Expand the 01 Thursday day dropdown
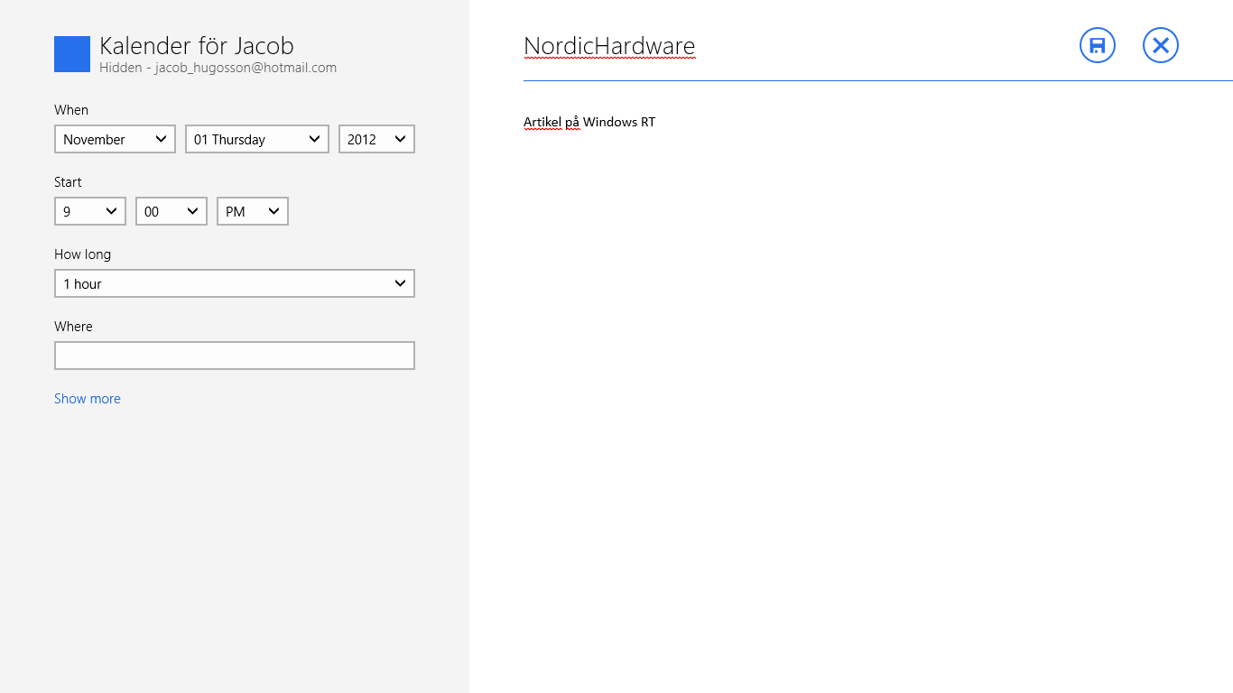Screen dimensions: 1233x693 (x=256, y=139)
